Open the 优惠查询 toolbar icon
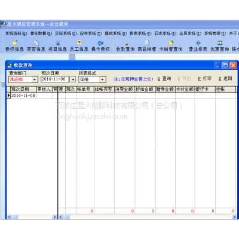The width and height of the screenshot is (239, 239). click(x=220, y=46)
